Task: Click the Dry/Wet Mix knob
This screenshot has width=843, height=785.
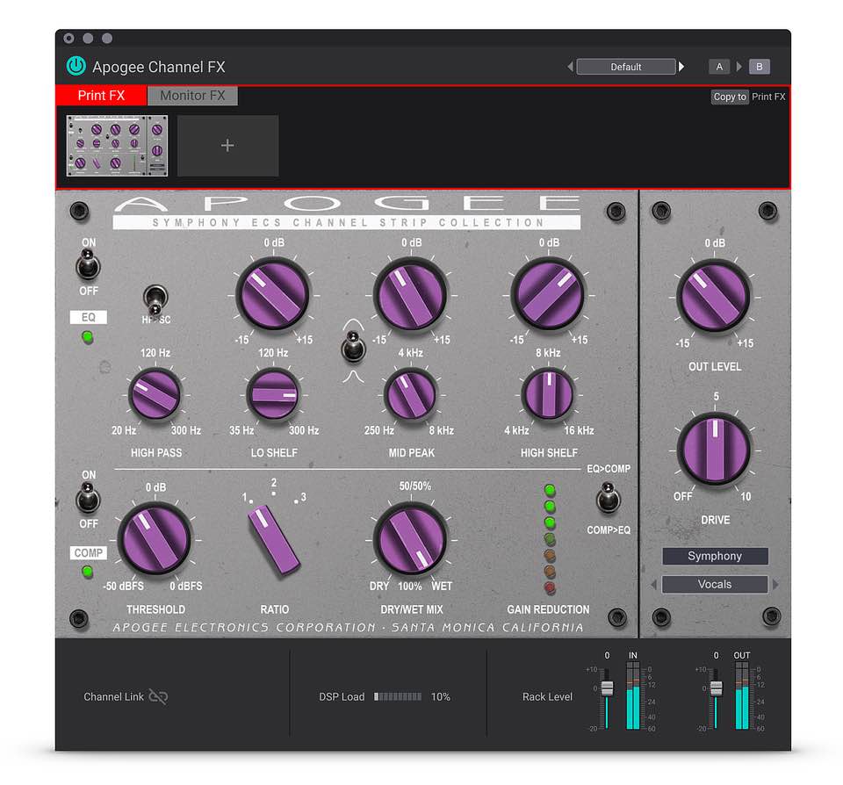Action: [411, 539]
